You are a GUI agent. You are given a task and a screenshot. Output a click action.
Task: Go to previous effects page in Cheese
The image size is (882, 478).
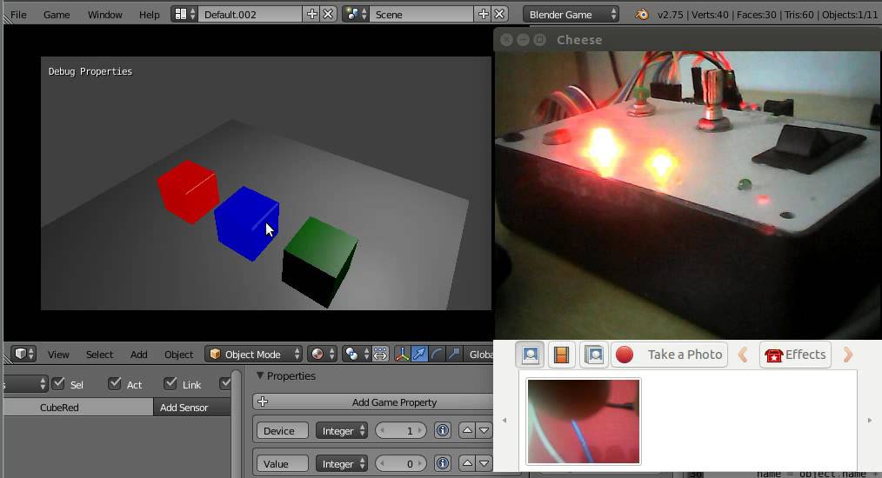tap(743, 355)
